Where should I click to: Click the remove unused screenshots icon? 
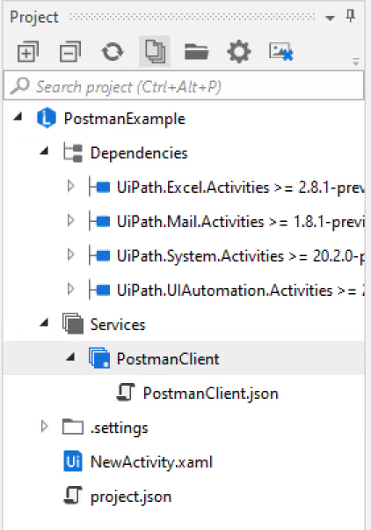[x=281, y=52]
